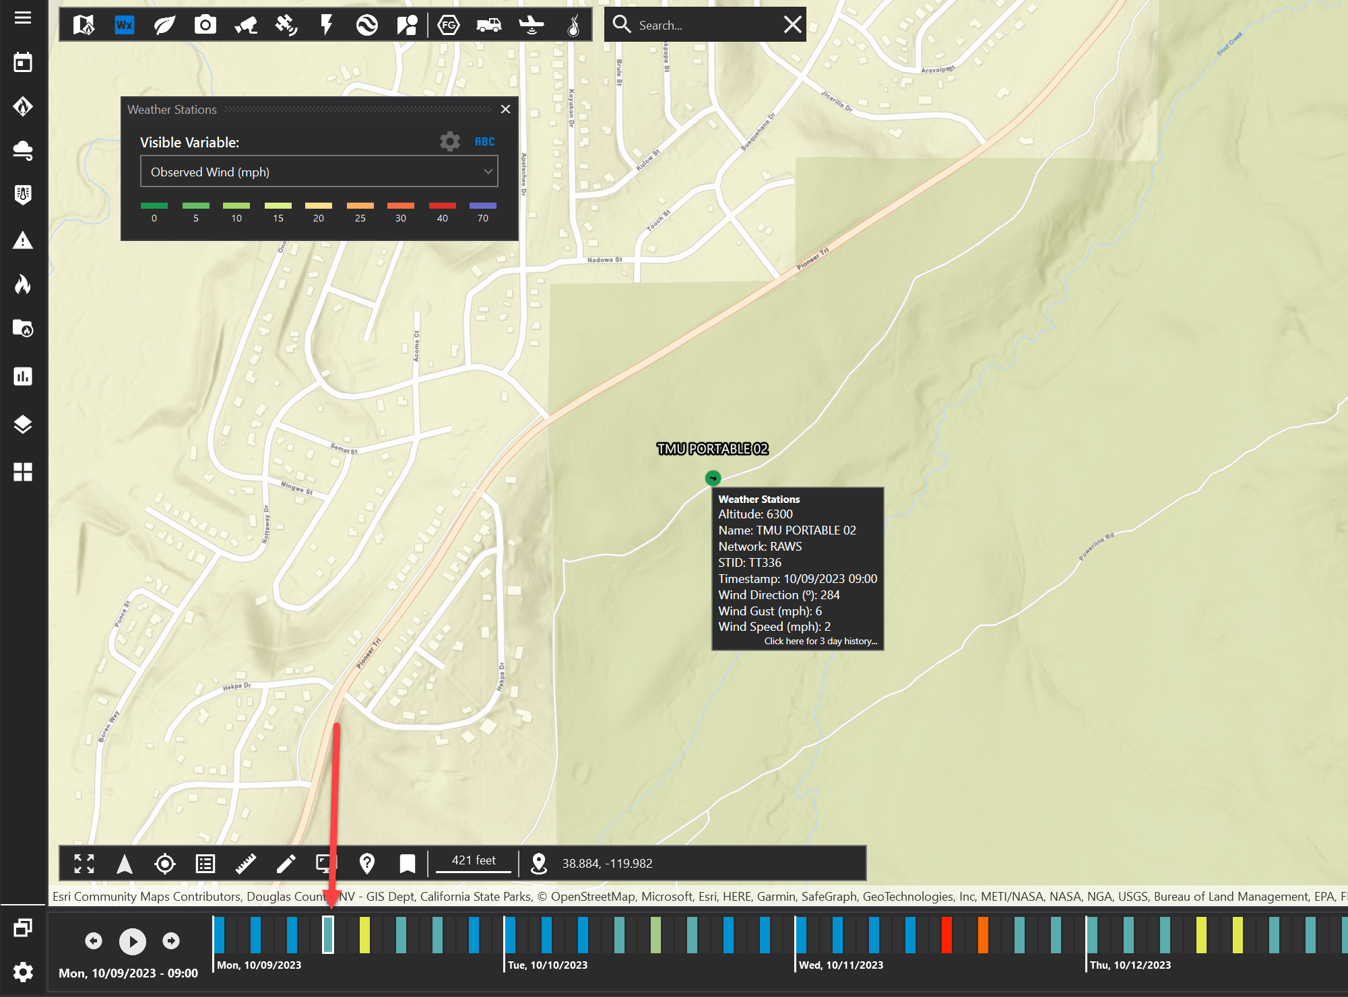
Task: Open weather stations gear settings
Action: pyautogui.click(x=450, y=141)
